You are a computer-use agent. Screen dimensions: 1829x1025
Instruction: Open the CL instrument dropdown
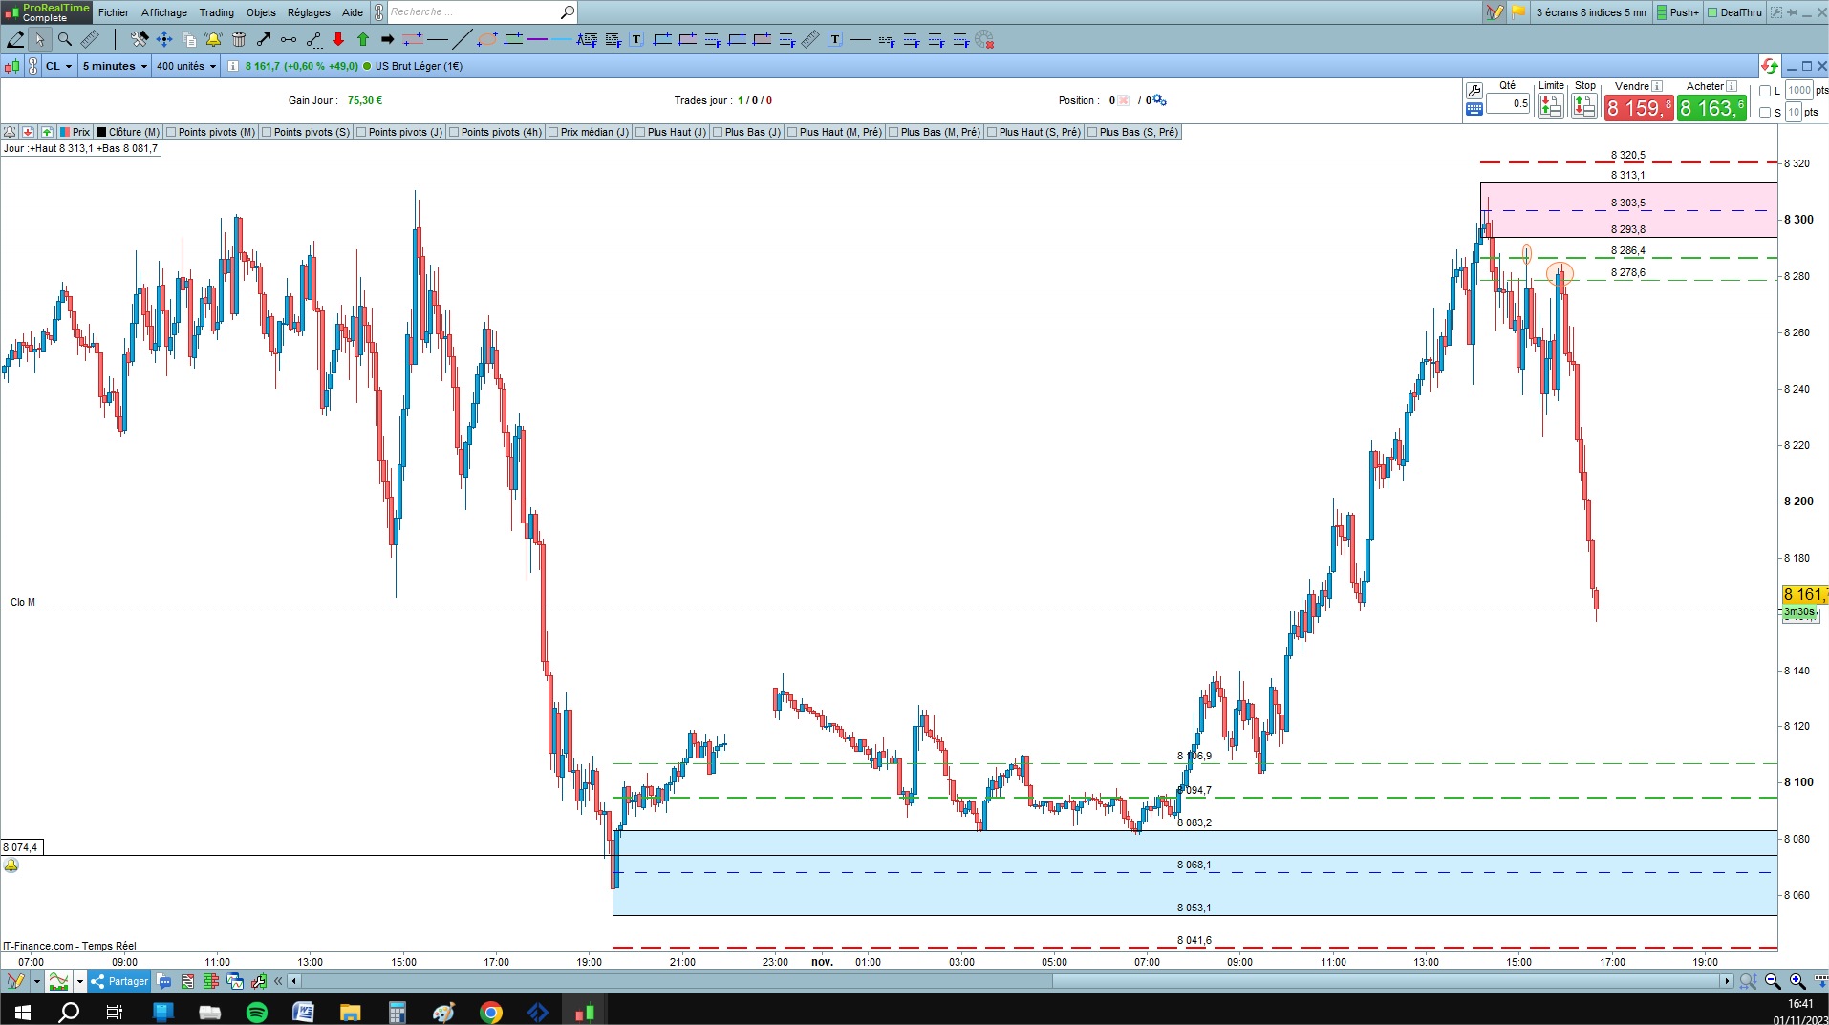(x=58, y=66)
